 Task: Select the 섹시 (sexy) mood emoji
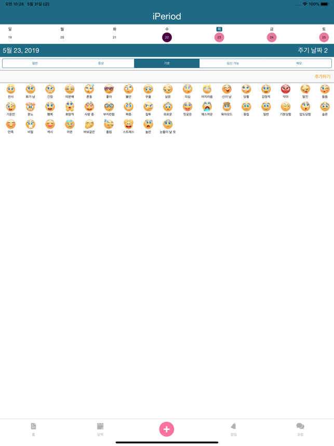pyautogui.click(x=50, y=125)
